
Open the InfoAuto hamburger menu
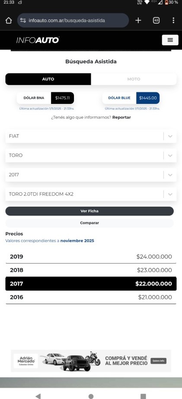click(x=170, y=40)
